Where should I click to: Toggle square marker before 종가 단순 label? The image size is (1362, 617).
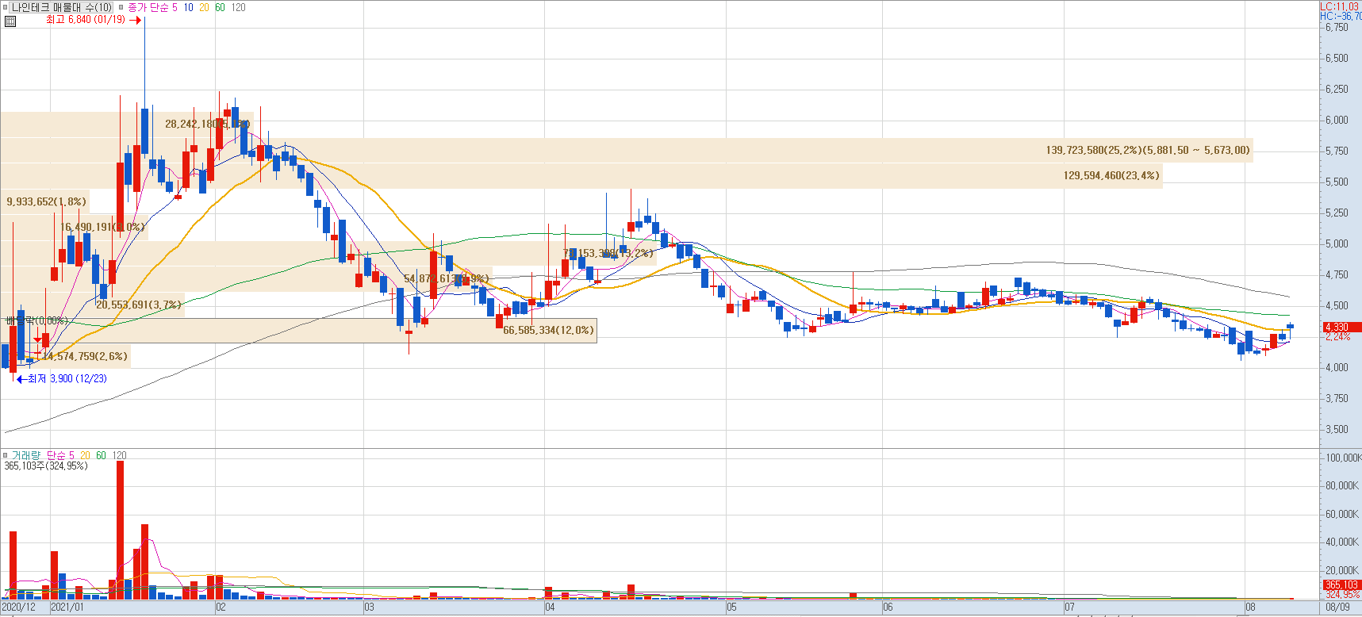tap(121, 7)
